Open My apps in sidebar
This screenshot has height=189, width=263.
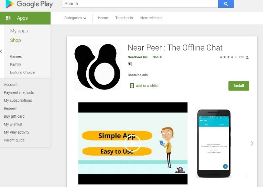(19, 31)
